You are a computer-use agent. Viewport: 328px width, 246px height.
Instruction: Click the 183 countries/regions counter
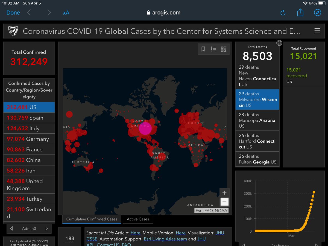[70, 239]
